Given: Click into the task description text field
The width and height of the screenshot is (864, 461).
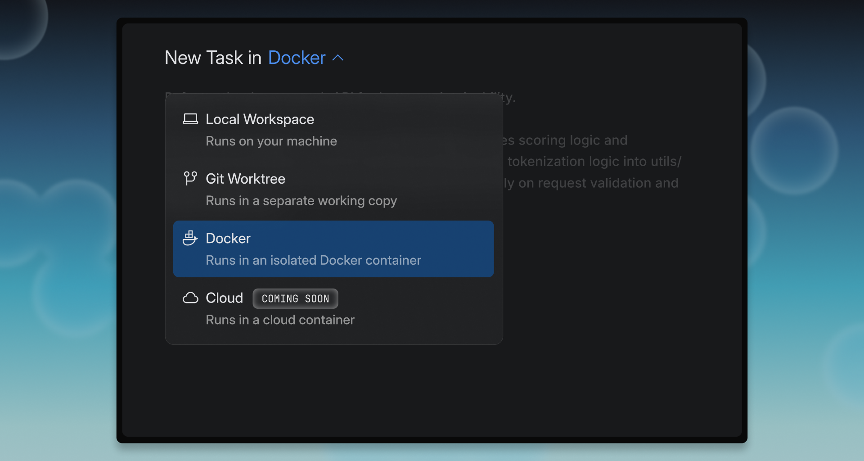Looking at the screenshot, I should pyautogui.click(x=594, y=161).
